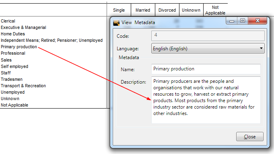The height and width of the screenshot is (154, 274).
Task: Select the English (English) language combo box
Action: pyautogui.click(x=208, y=48)
